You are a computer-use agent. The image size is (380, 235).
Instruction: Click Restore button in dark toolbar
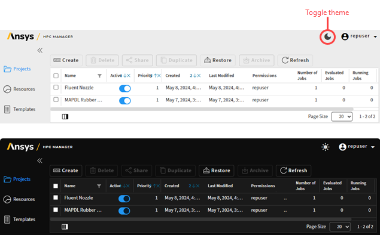[217, 171]
